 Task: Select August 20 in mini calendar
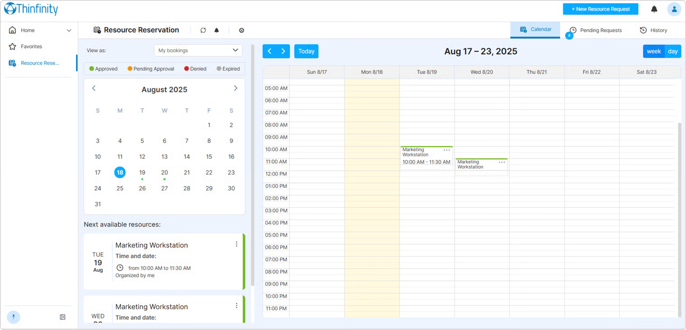pos(164,173)
